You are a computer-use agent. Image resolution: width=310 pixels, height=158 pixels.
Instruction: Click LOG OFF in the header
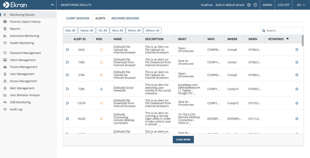(283, 5)
